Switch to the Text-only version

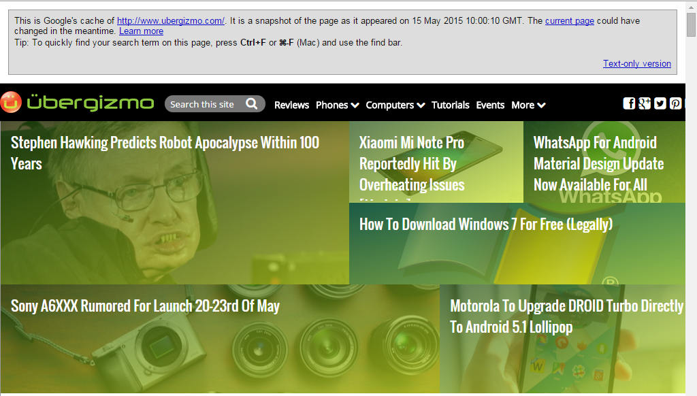click(637, 63)
